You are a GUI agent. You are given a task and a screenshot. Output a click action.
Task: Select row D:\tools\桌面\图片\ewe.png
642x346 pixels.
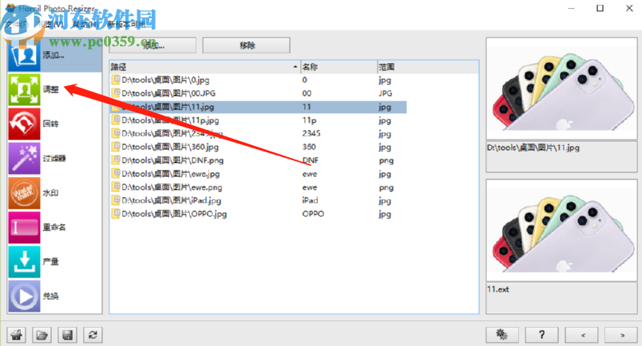[259, 187]
